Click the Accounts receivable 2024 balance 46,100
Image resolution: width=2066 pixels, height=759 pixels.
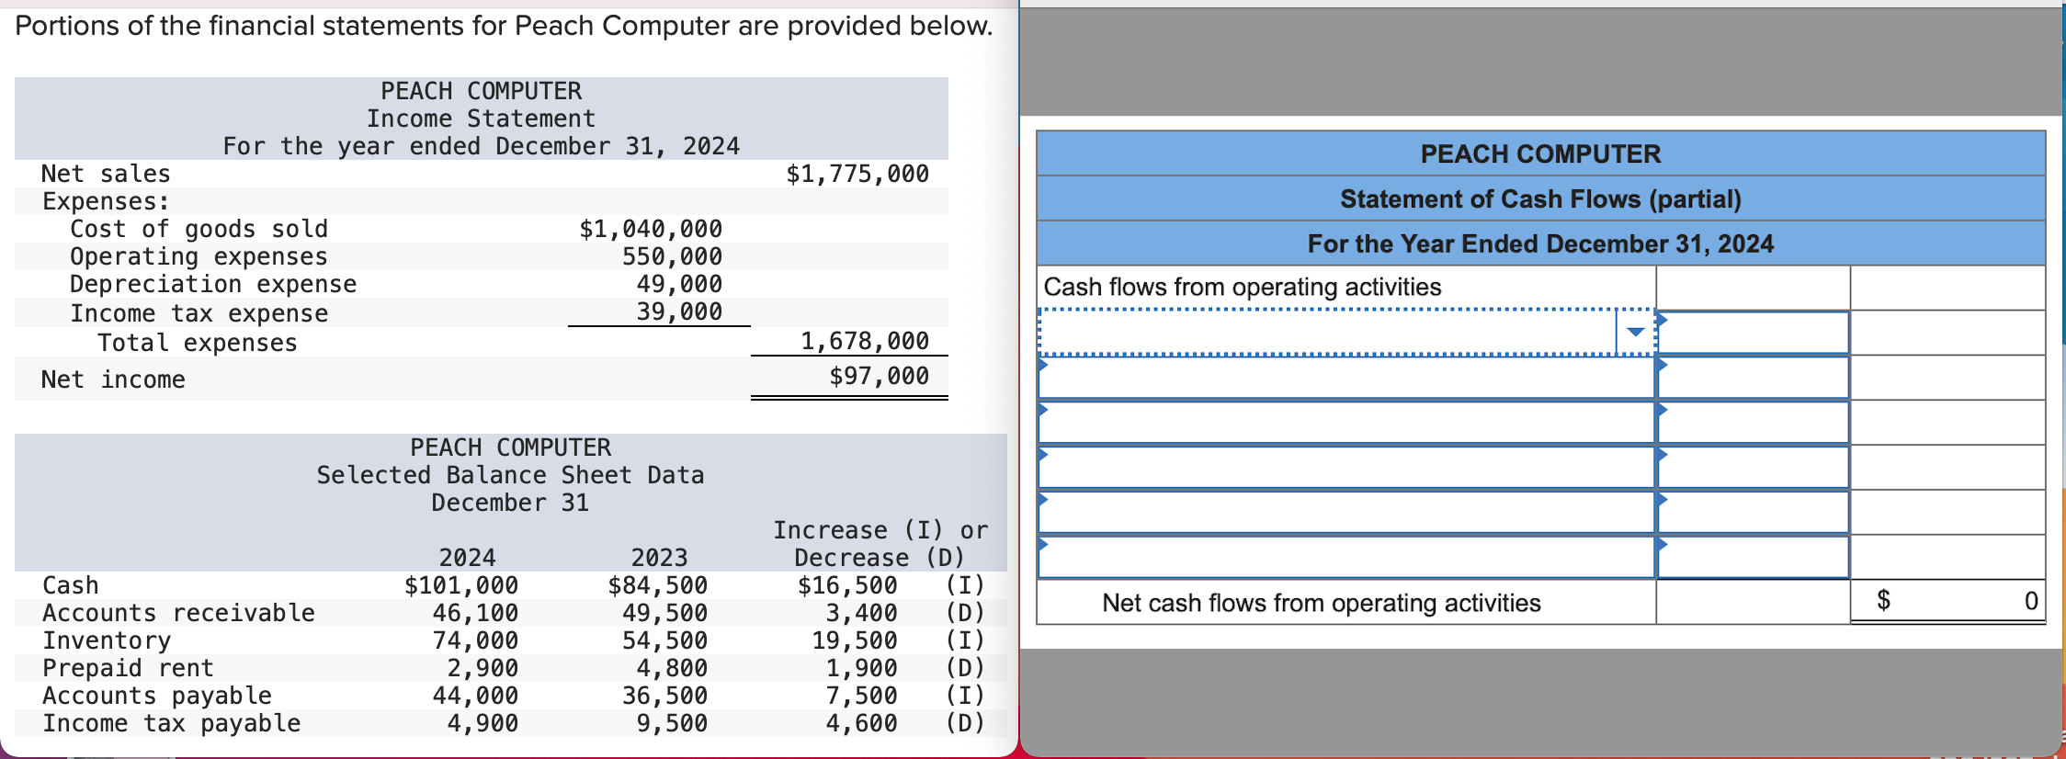475,613
